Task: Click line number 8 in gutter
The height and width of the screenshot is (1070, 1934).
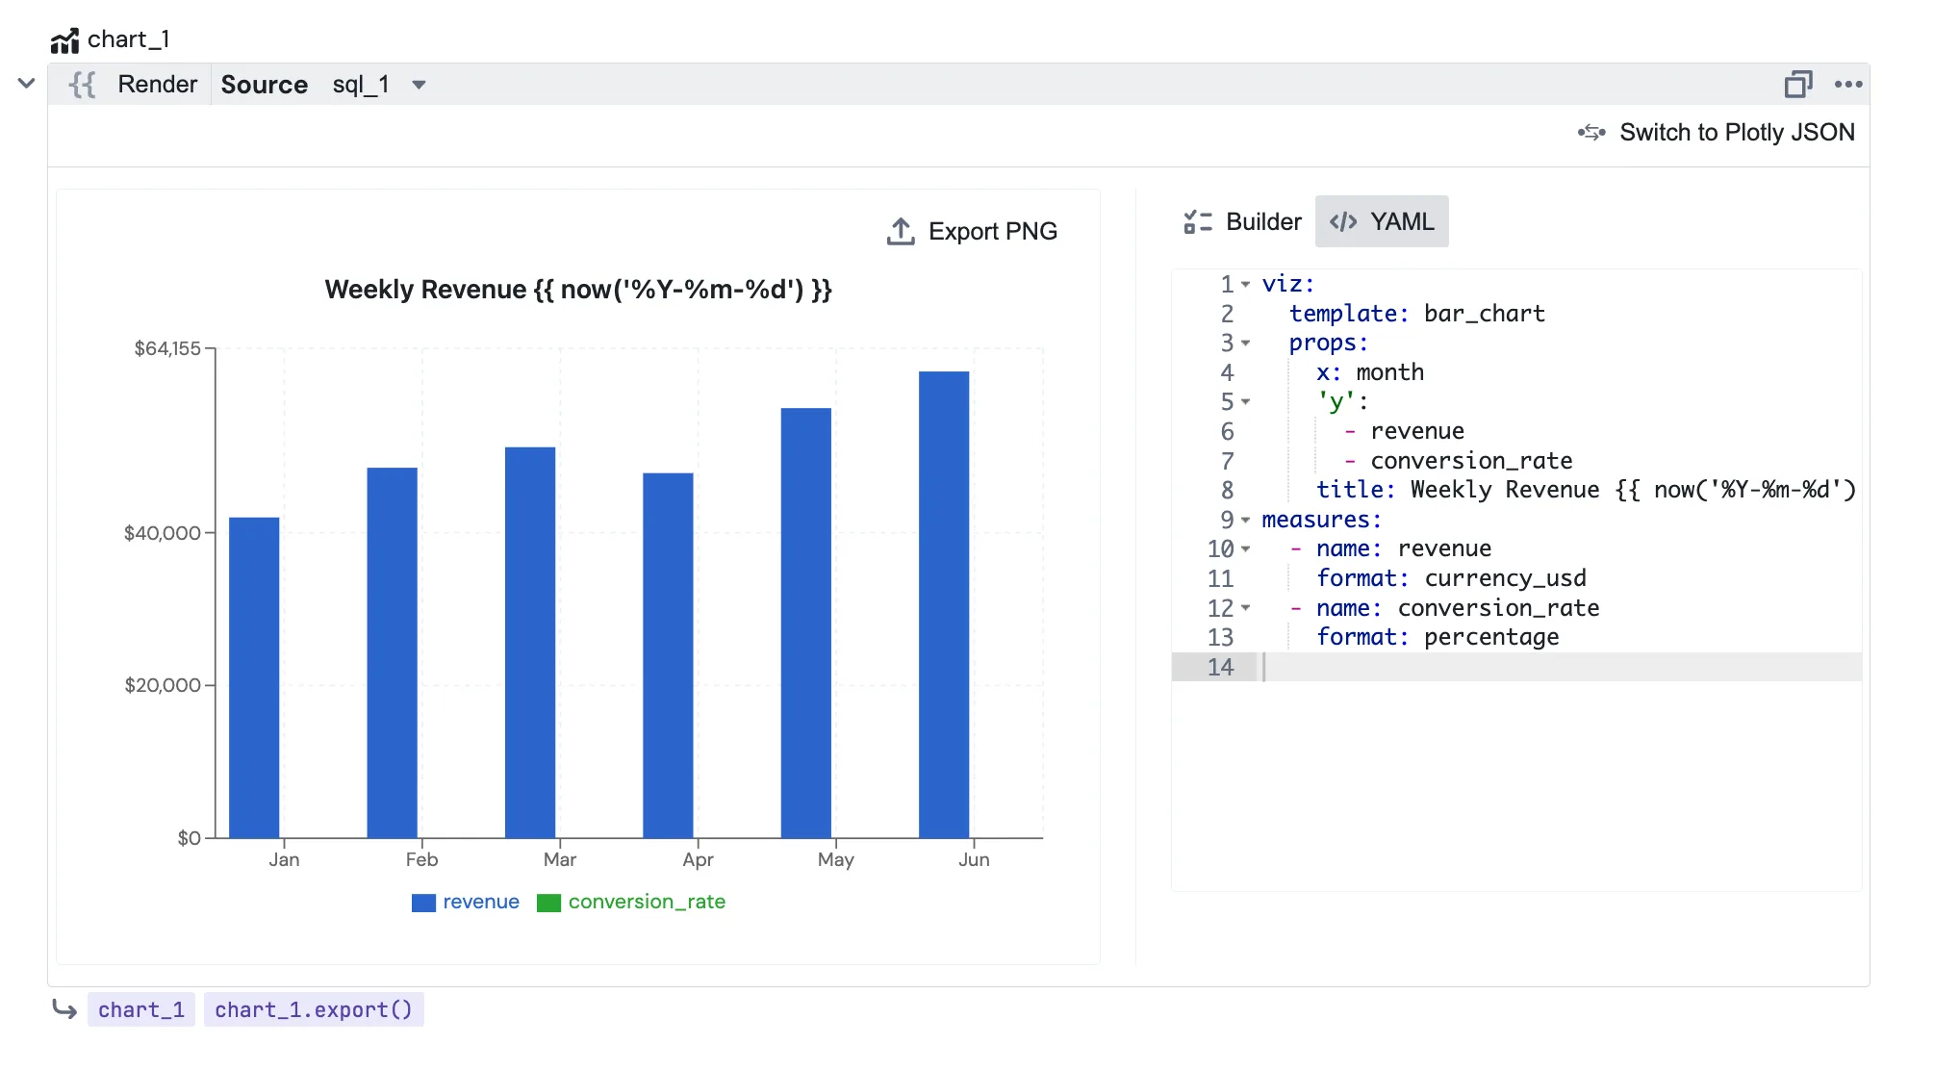Action: (1227, 490)
